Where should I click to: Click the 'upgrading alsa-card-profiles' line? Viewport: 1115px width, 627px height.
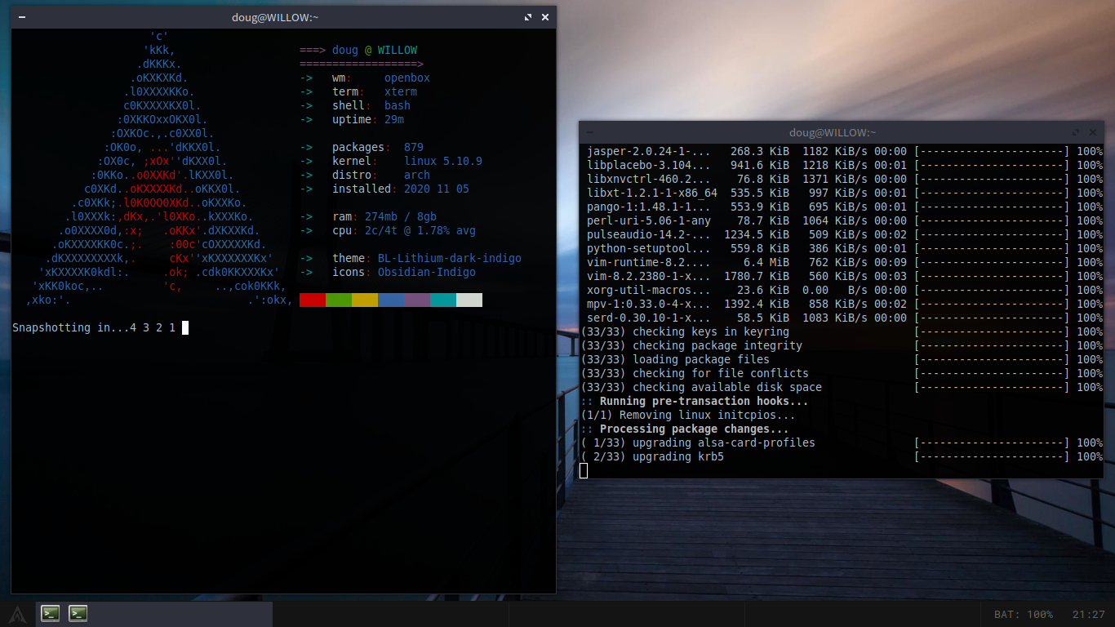842,442
